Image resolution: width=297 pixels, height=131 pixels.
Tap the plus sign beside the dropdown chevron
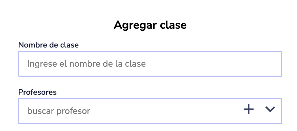(249, 109)
